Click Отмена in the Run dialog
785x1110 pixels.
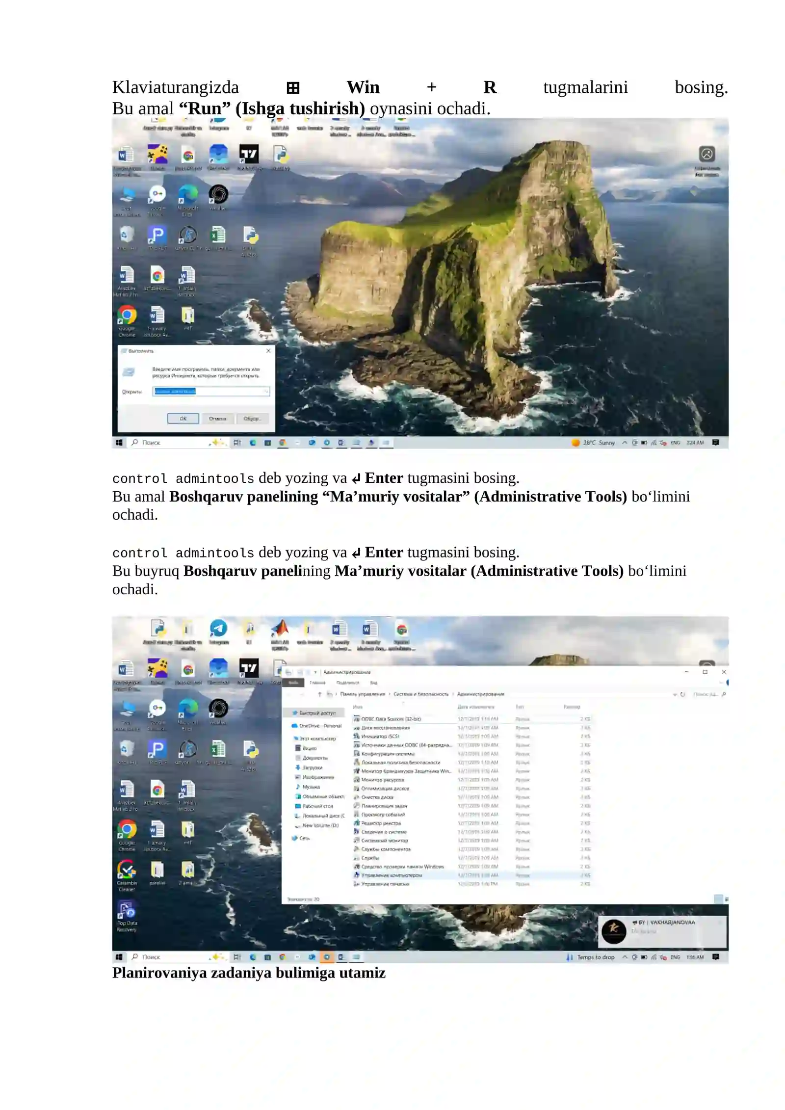point(217,419)
